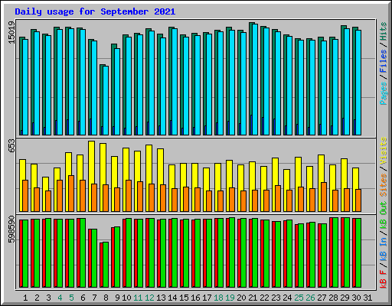The image size is (392, 306).
Task: Select day 2 on the date axis
Action: [x=37, y=298]
